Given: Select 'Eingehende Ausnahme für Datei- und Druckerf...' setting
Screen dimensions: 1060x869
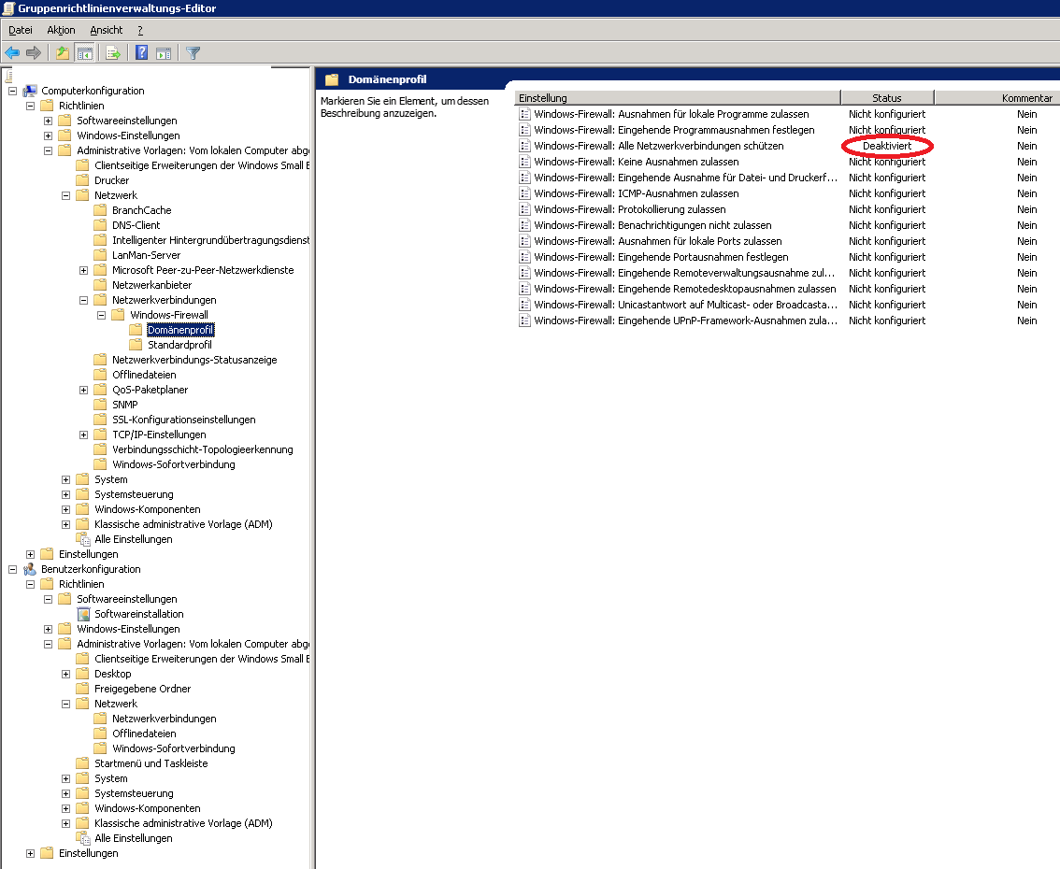Looking at the screenshot, I should click(x=685, y=178).
